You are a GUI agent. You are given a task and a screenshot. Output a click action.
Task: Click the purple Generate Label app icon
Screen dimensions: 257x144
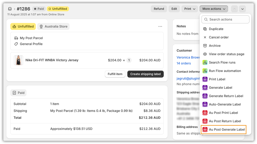(x=205, y=88)
